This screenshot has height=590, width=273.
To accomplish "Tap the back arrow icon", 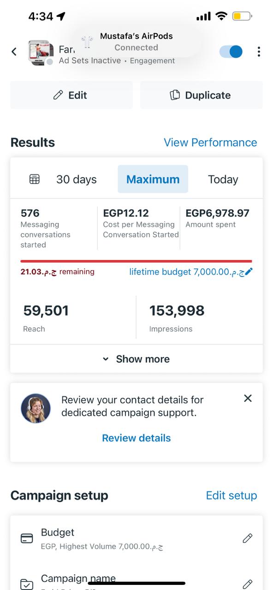I will pos(14,52).
